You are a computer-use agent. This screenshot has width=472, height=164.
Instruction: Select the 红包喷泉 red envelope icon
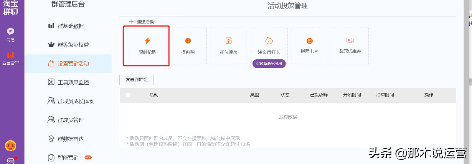pyautogui.click(x=228, y=41)
